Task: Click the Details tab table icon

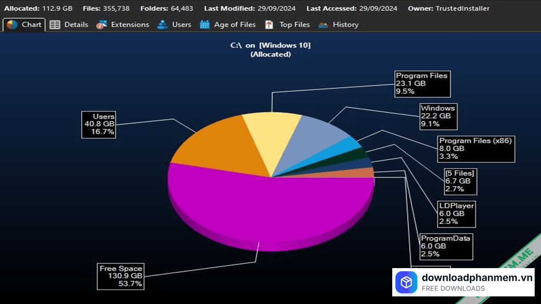Action: click(55, 25)
